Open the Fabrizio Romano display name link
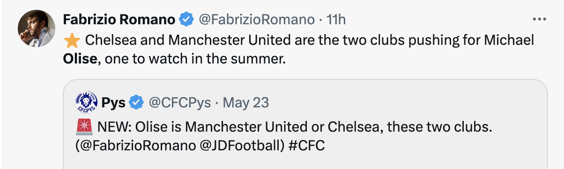The height and width of the screenshot is (169, 564). point(119,20)
